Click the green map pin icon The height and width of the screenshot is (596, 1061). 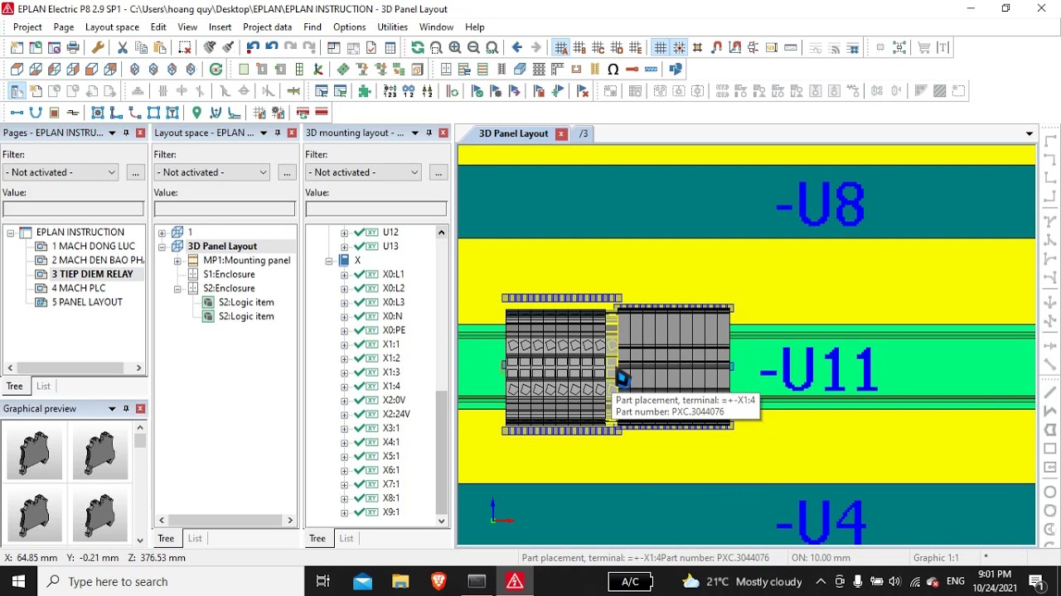click(196, 113)
